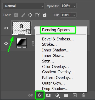Toggle the lock all padlock icon
The width and height of the screenshot is (95, 100).
tap(45, 15)
